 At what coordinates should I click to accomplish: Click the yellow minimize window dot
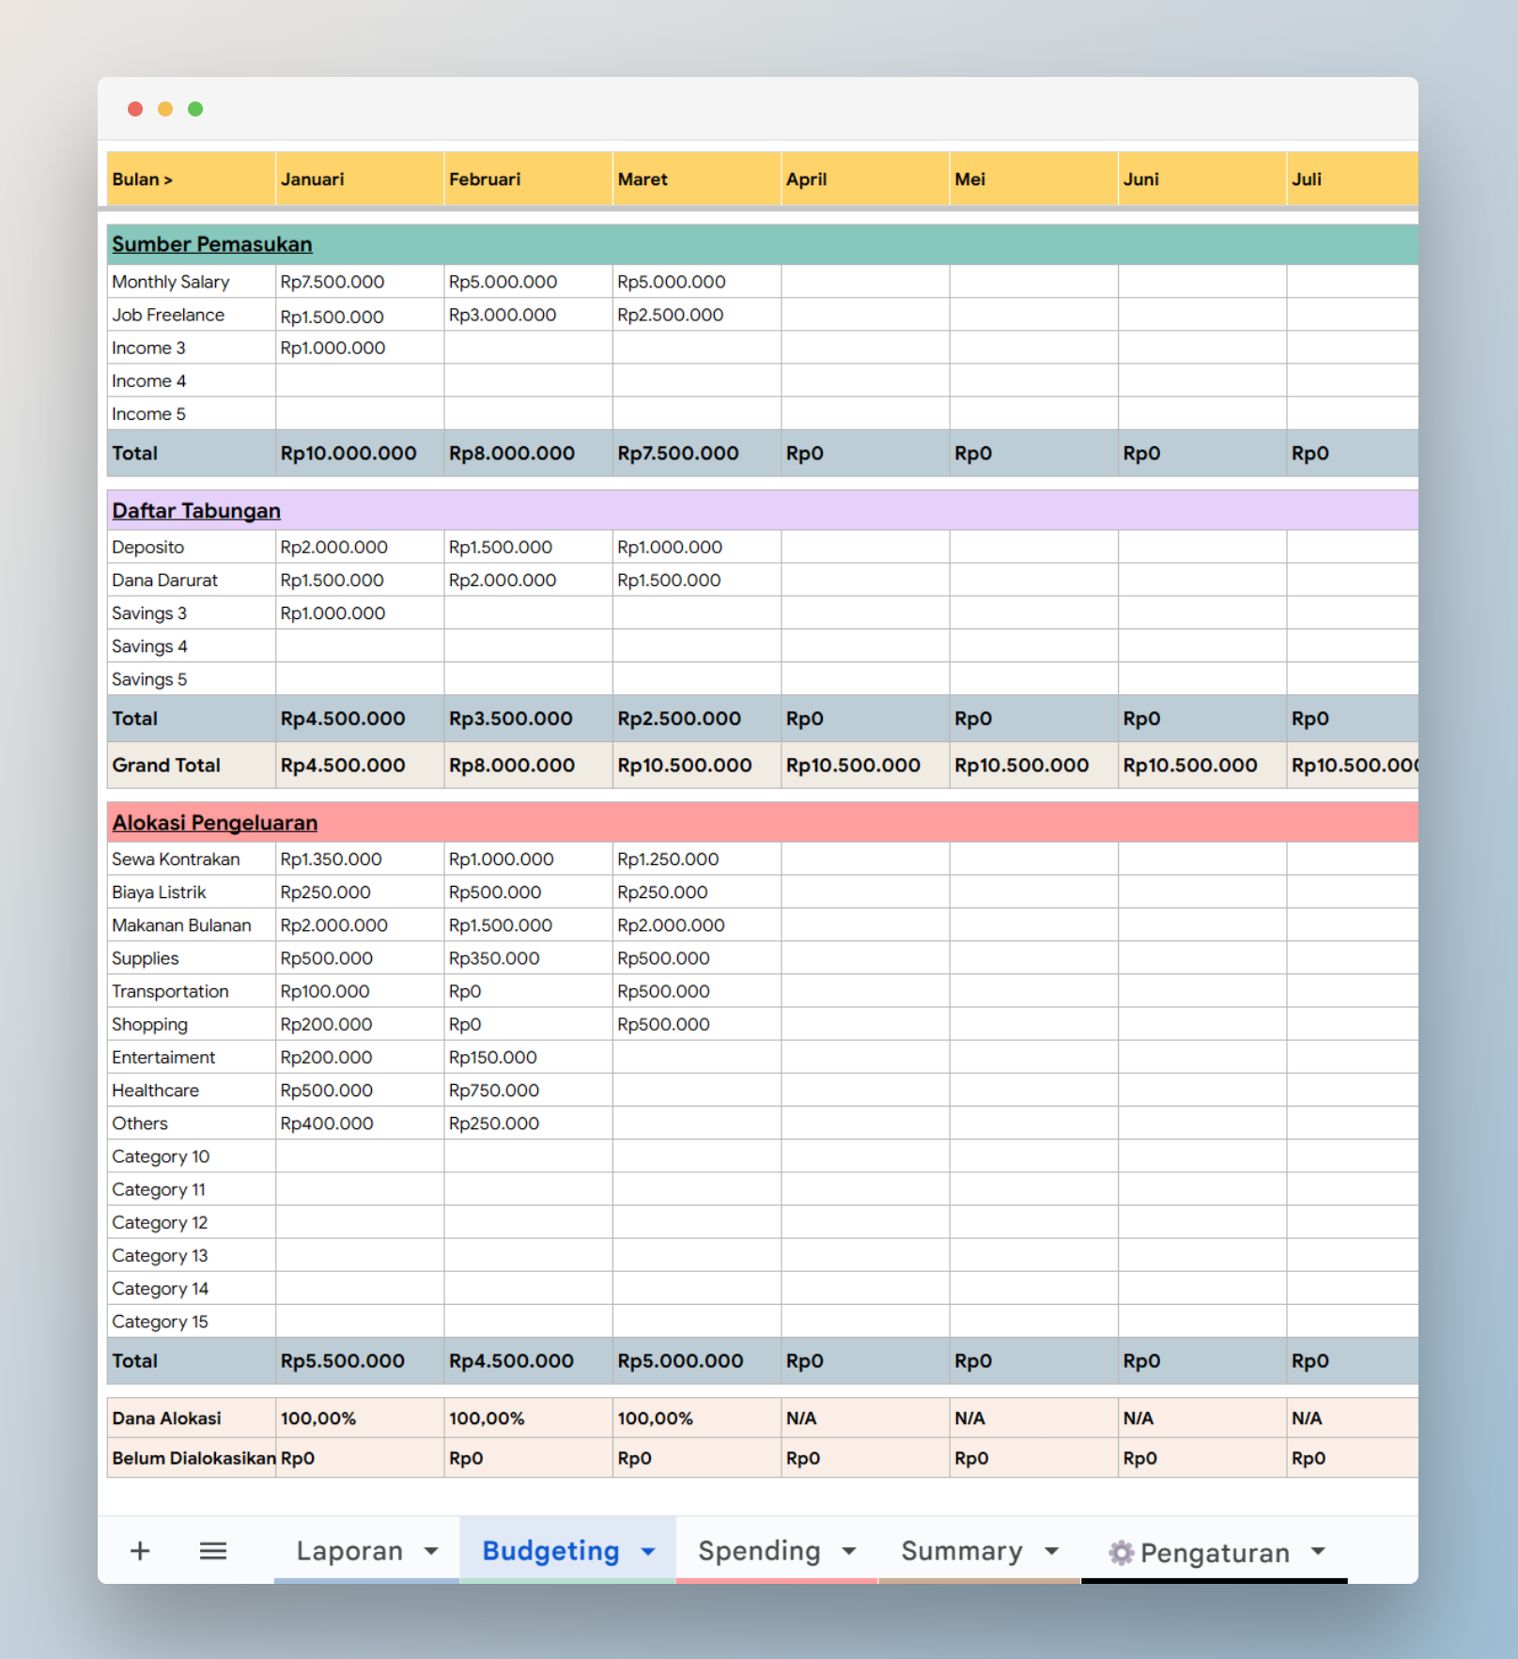coord(165,109)
